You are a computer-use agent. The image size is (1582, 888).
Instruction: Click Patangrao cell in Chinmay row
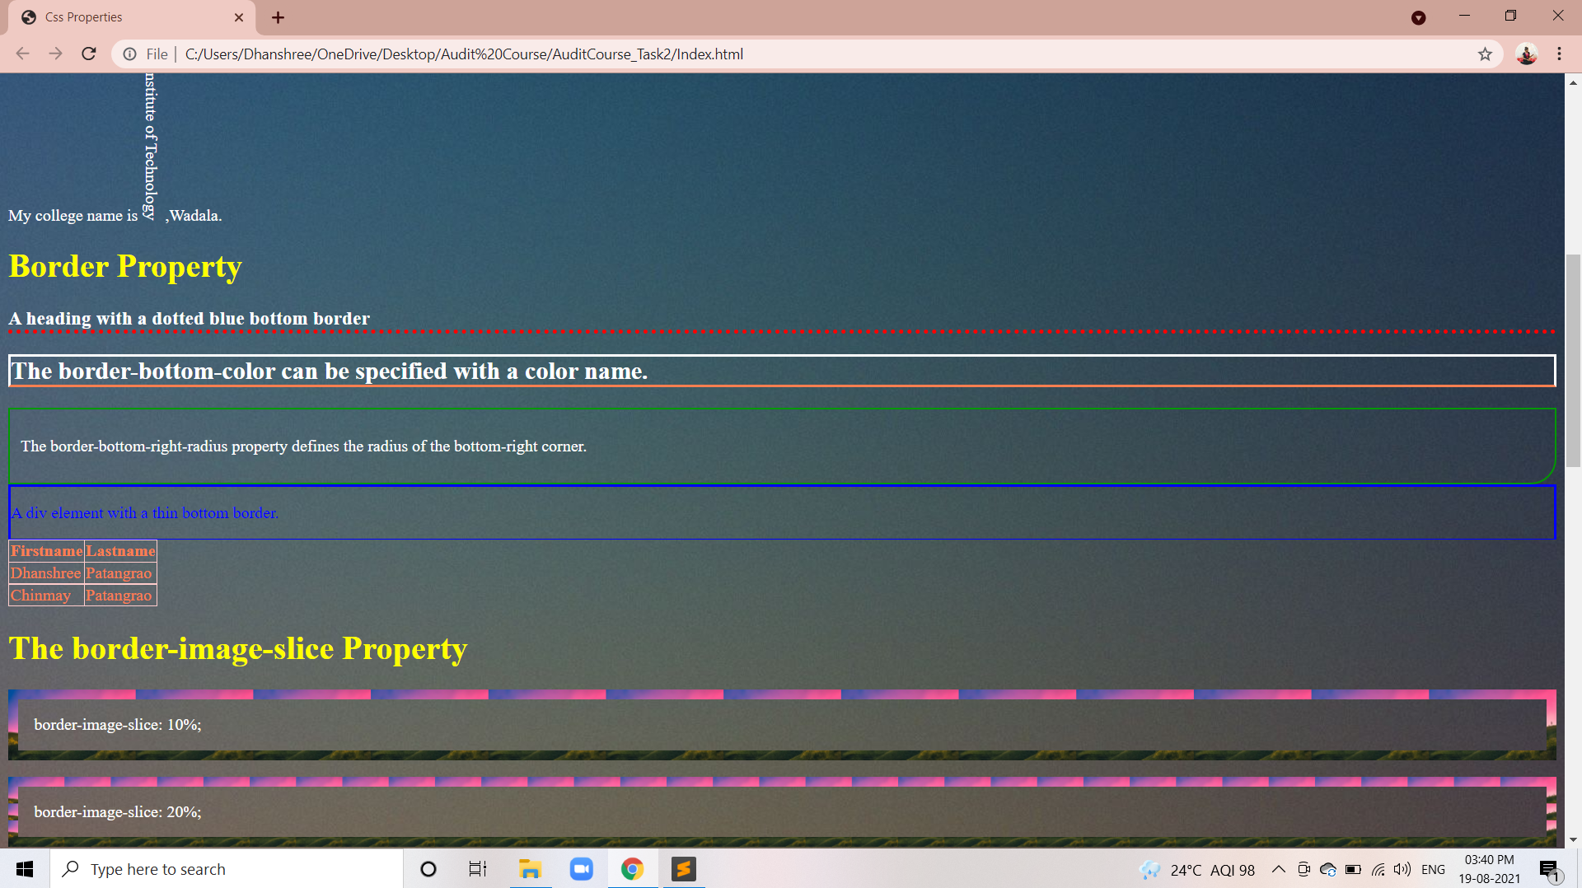click(120, 596)
